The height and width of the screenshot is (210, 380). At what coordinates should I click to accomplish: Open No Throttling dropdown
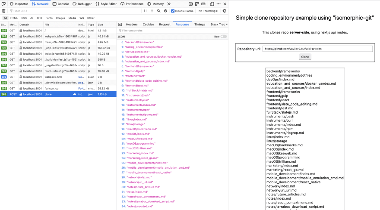tap(208, 11)
